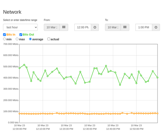Open the From date calendar picker icon
This screenshot has height=131, width=163.
[64, 27]
